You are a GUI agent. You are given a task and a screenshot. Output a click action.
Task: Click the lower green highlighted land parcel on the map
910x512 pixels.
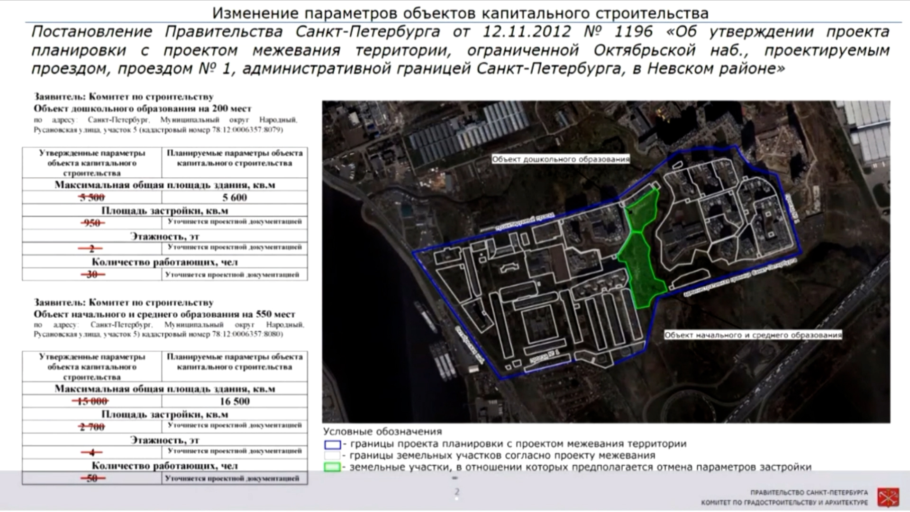(x=641, y=270)
